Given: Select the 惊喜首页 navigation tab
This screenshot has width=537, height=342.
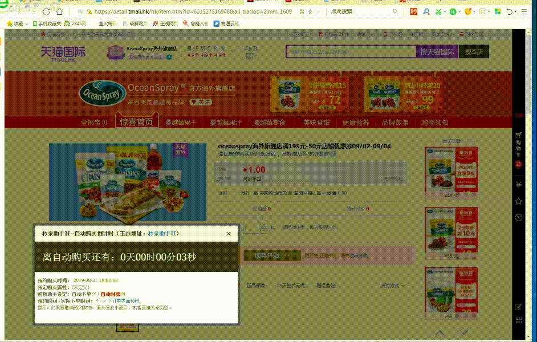Looking at the screenshot, I should pos(137,122).
